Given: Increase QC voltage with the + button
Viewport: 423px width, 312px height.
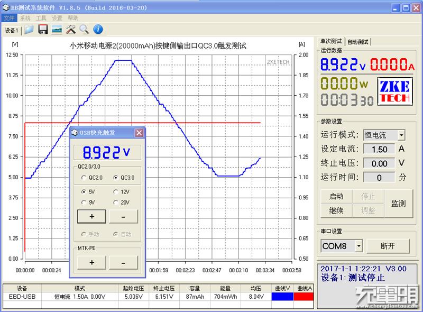Looking at the screenshot, I should pyautogui.click(x=91, y=216).
